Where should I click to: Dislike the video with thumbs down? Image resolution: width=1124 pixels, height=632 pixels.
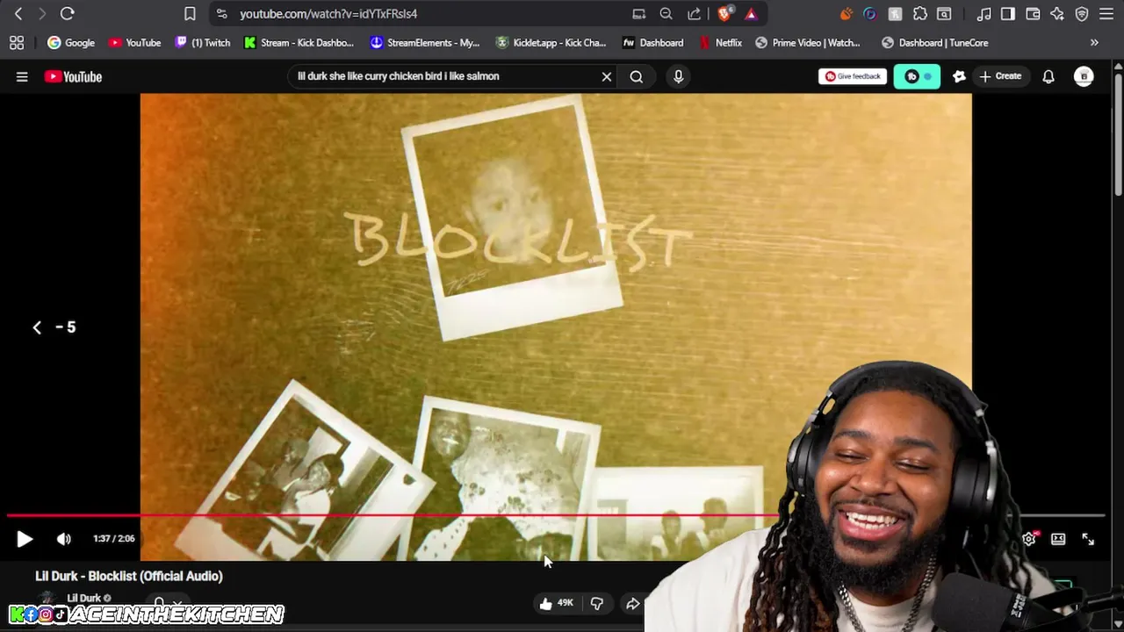click(596, 603)
